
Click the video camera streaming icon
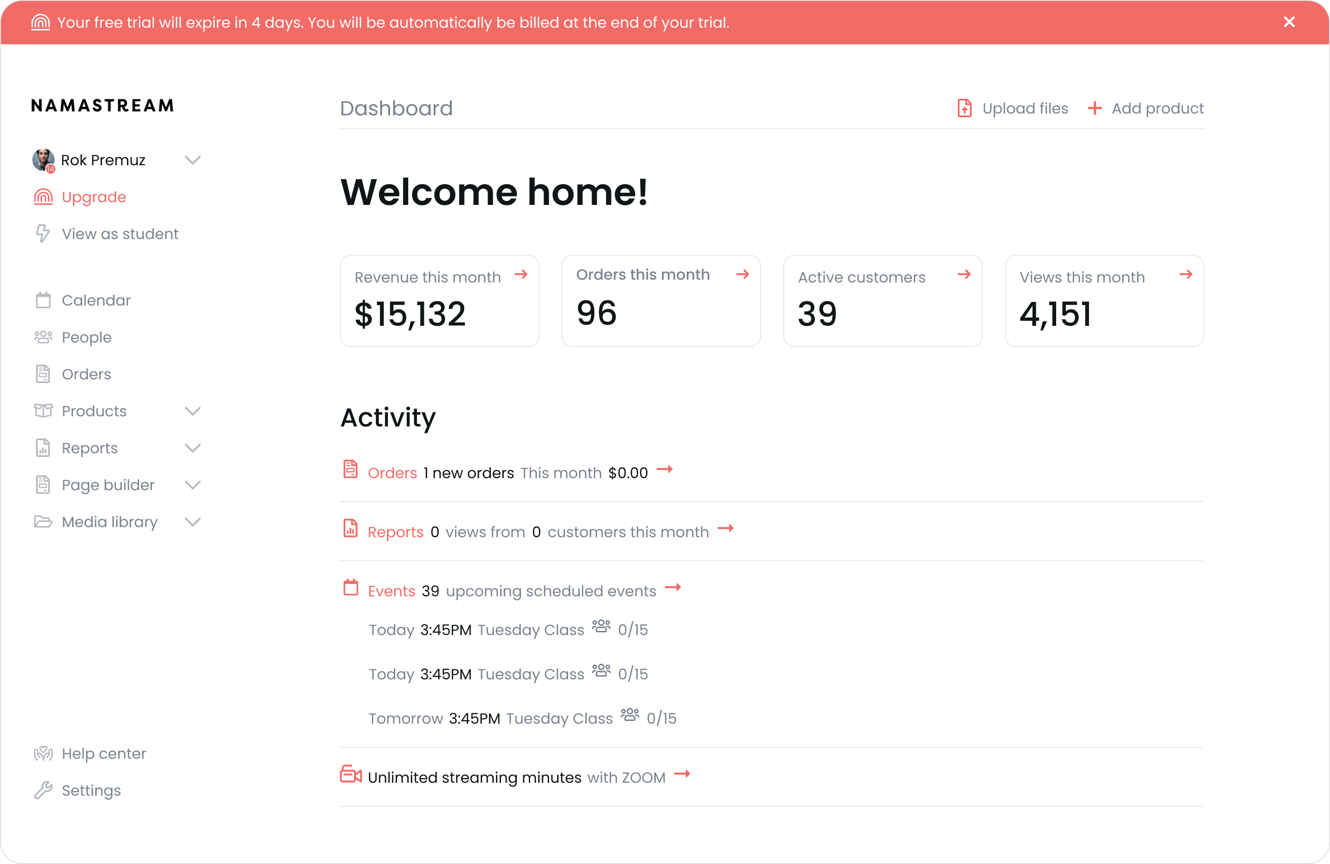351,774
